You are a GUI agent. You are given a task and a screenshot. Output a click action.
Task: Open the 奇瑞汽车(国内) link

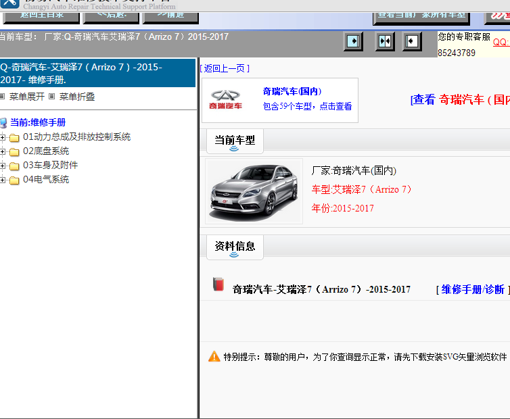[292, 92]
